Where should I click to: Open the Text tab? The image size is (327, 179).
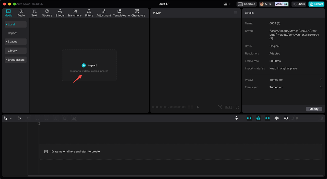[34, 13]
